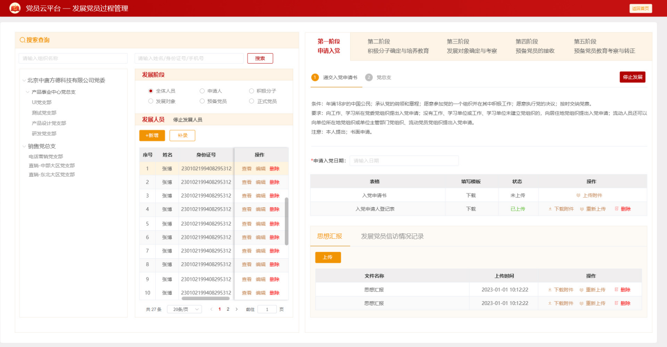Click the search magnifier icon beside 搜索查询
The width and height of the screenshot is (667, 347).
pyautogui.click(x=23, y=40)
